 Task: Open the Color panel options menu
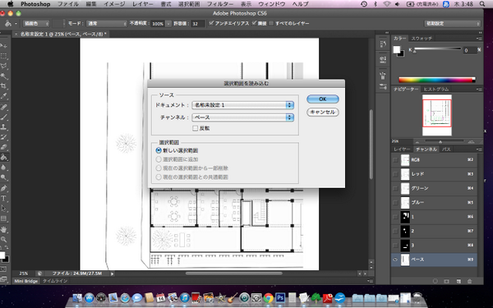pos(478,39)
